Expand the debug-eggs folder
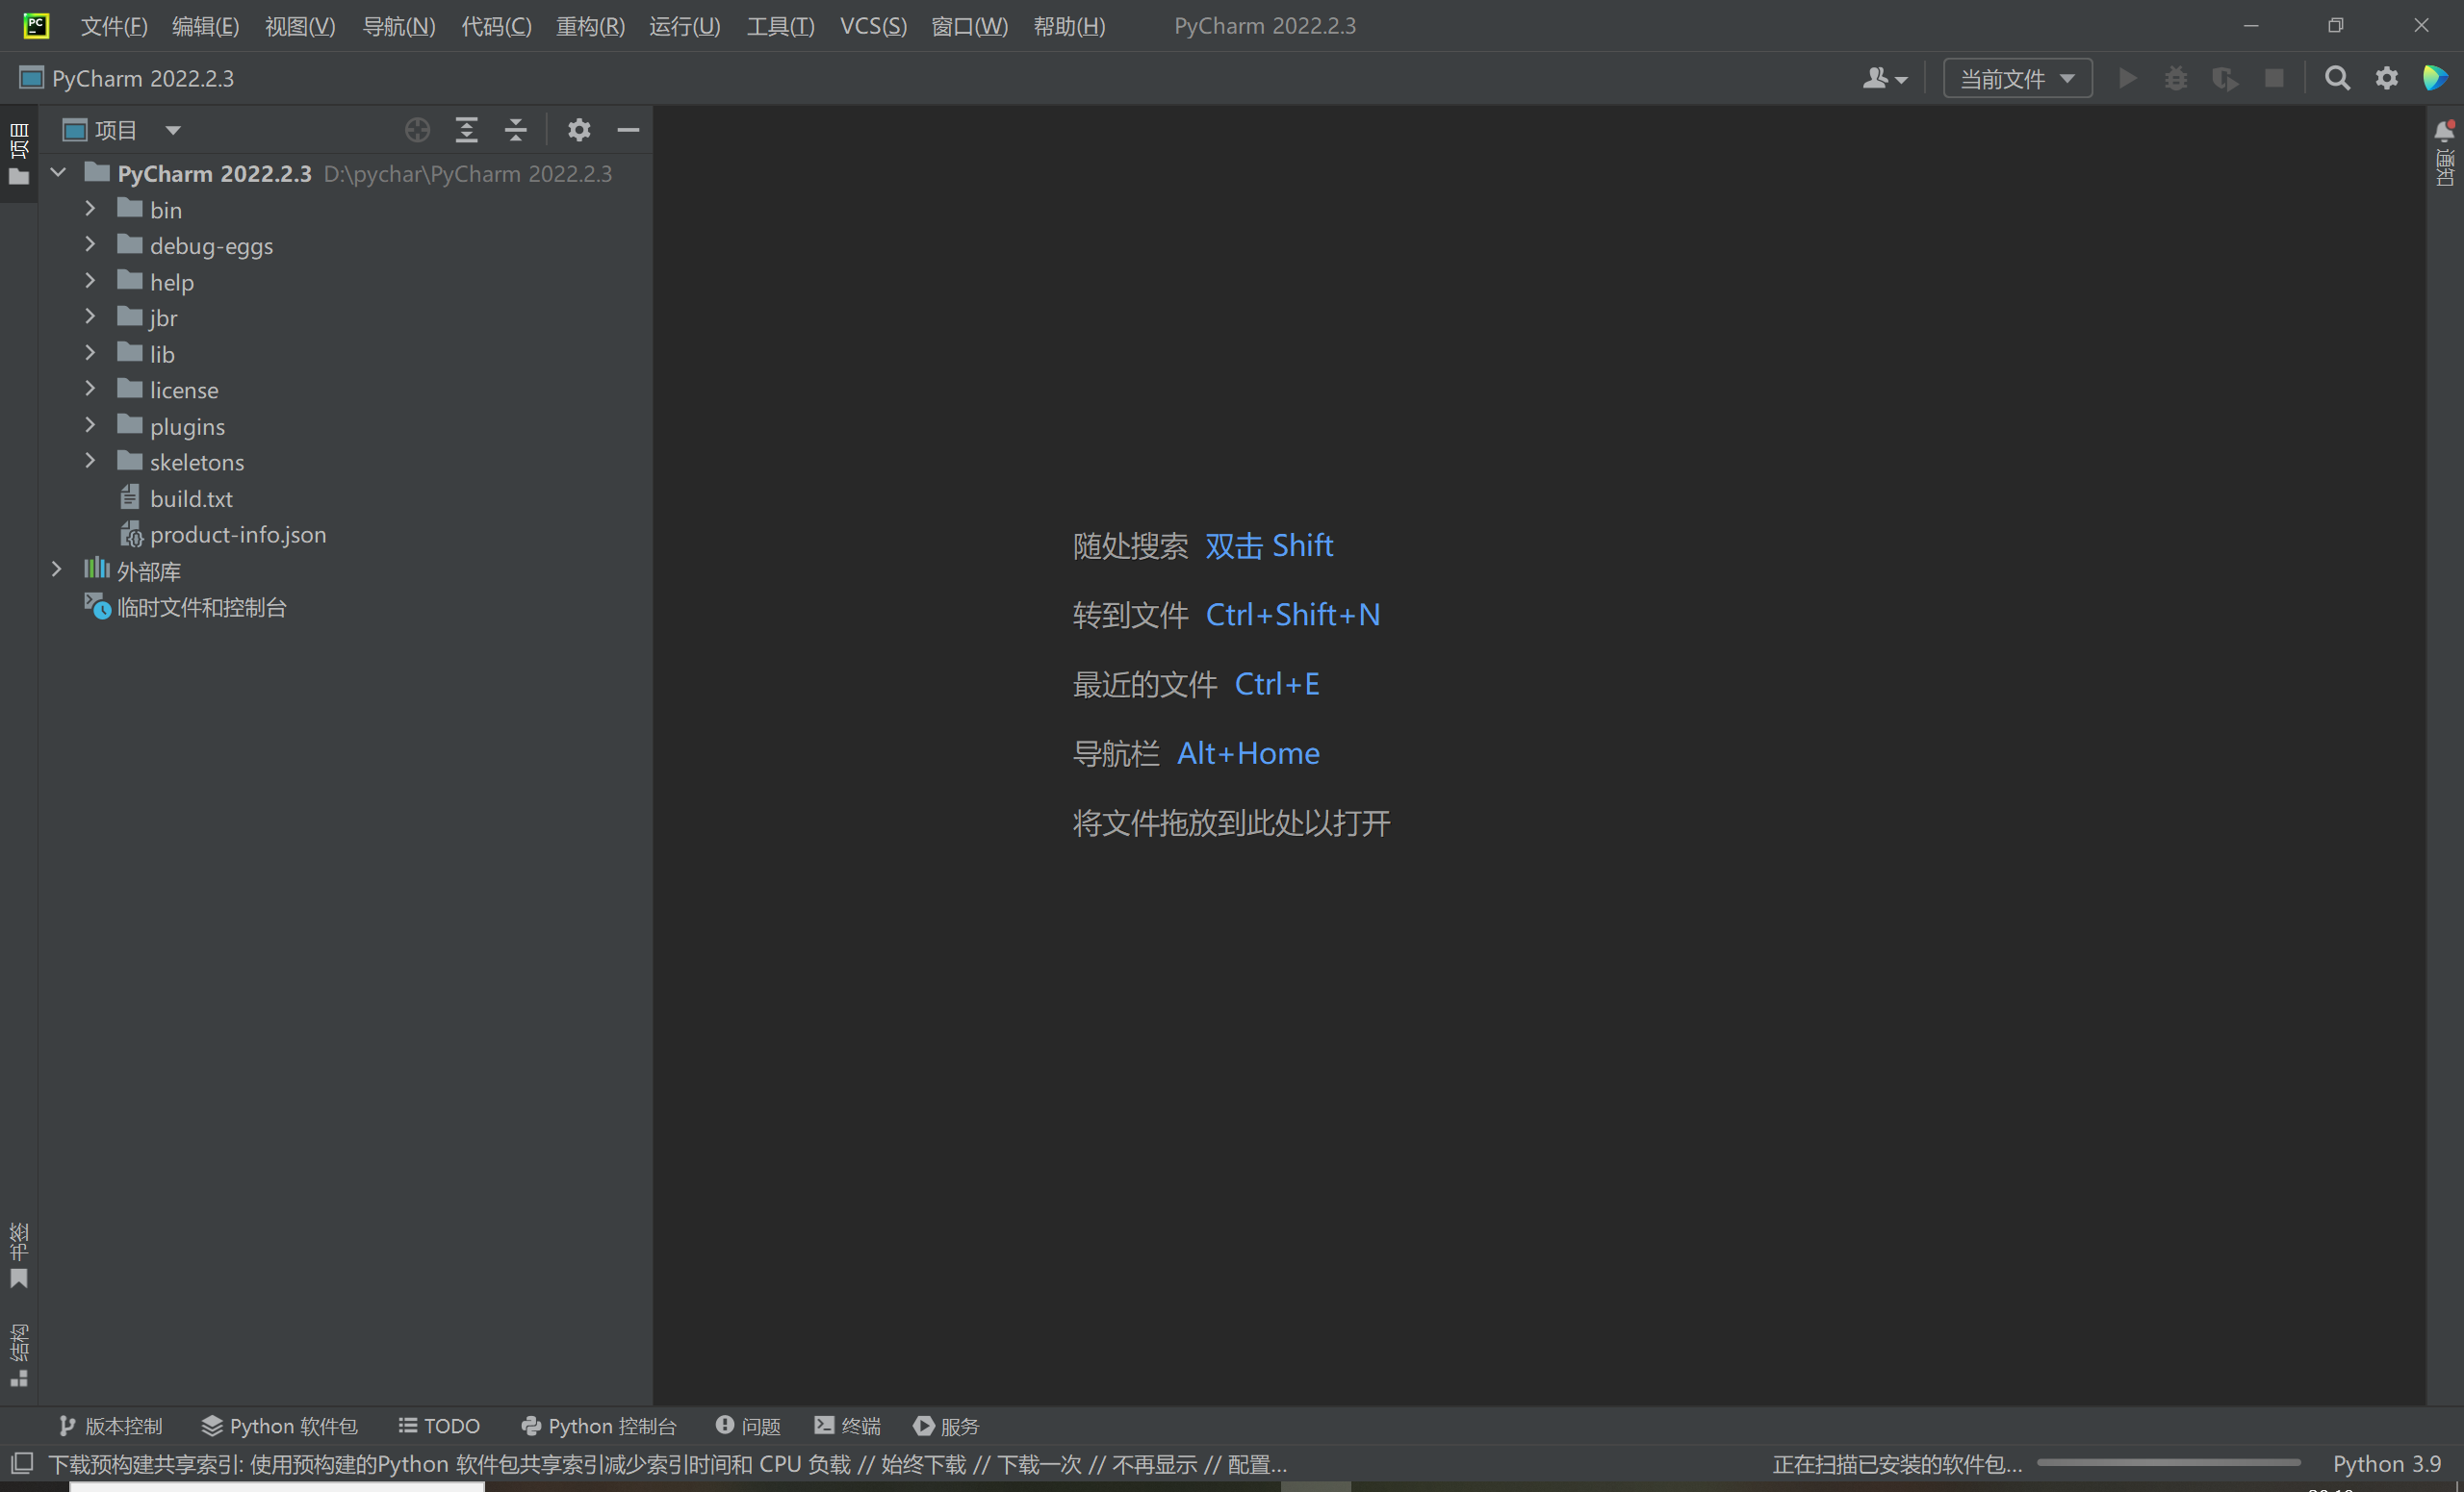Screen dimensions: 2464x1492 [x=90, y=245]
